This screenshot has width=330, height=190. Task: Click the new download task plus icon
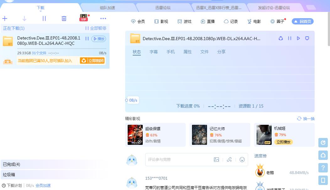tap(5, 18)
